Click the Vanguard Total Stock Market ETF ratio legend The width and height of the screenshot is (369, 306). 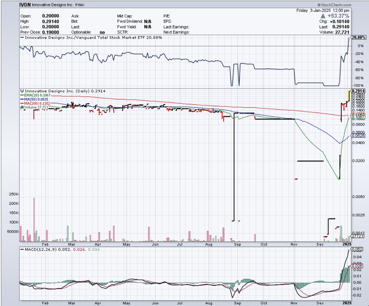pyautogui.click(x=91, y=38)
